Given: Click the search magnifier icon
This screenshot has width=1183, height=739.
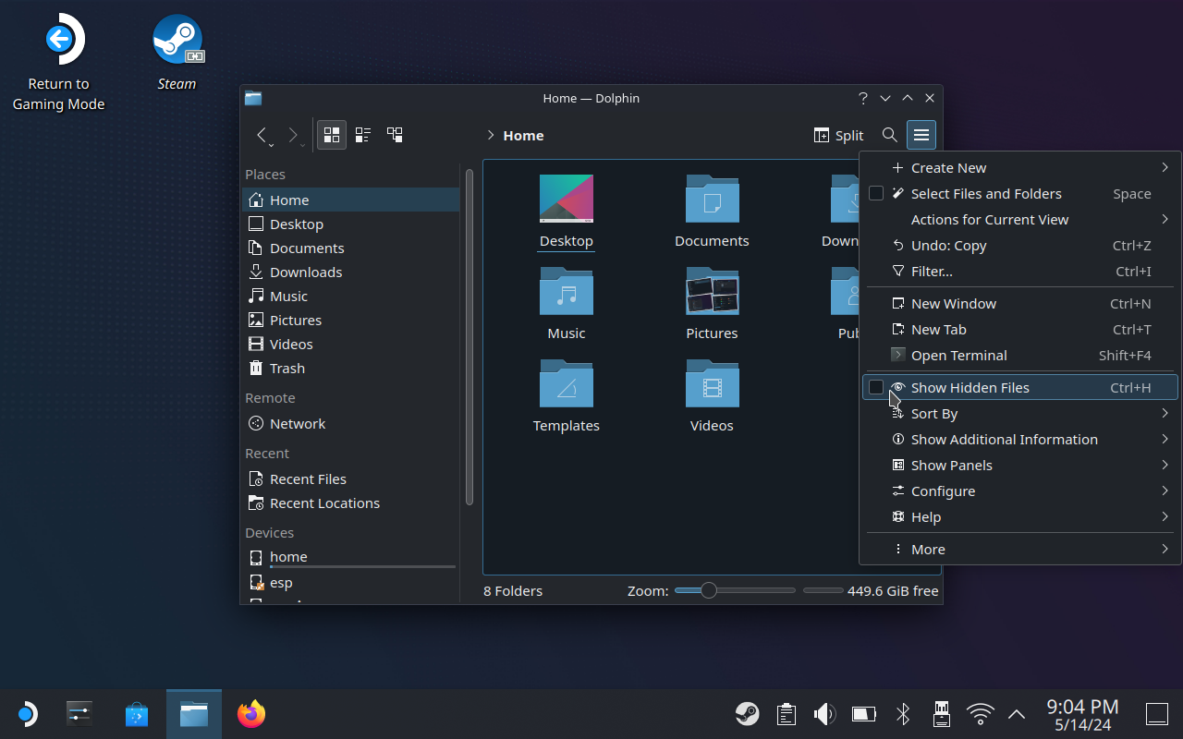Looking at the screenshot, I should click(x=889, y=135).
